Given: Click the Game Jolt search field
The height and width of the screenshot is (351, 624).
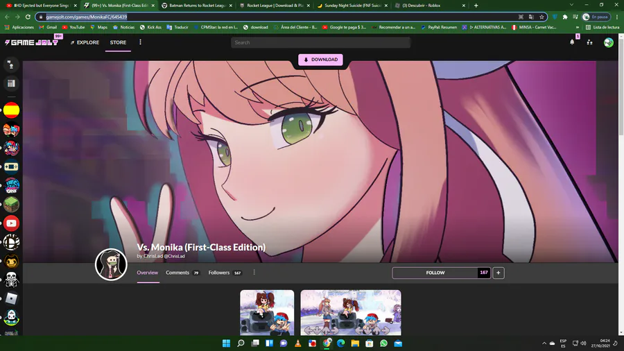Looking at the screenshot, I should tap(320, 42).
